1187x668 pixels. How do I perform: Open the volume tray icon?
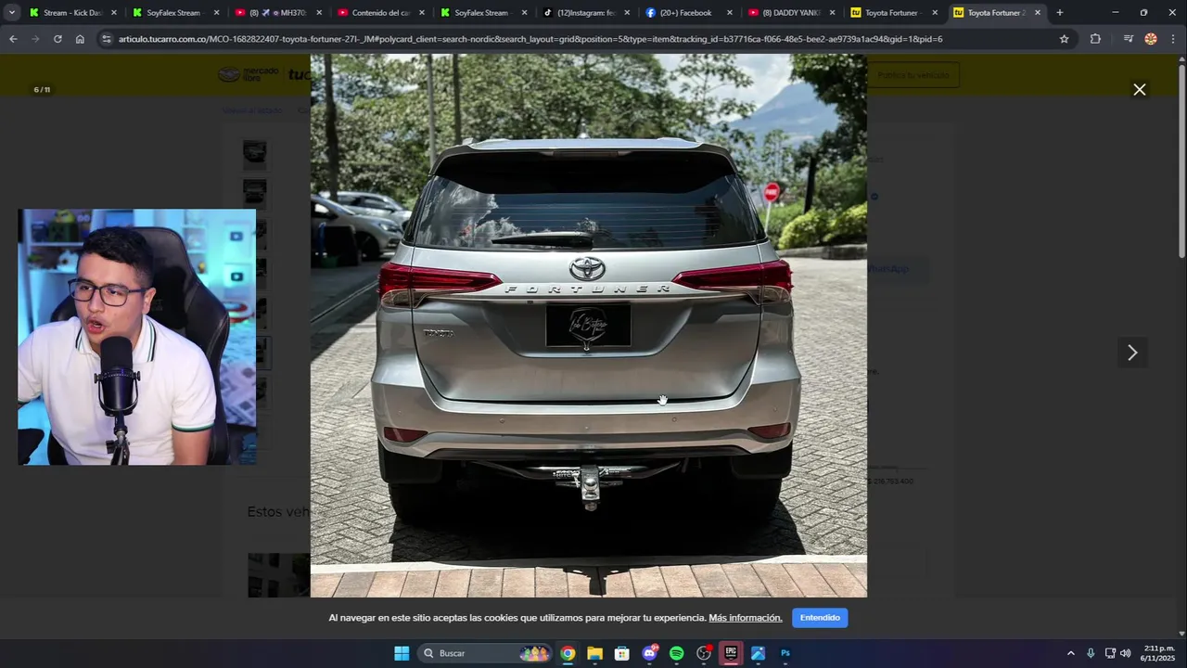pos(1126,653)
